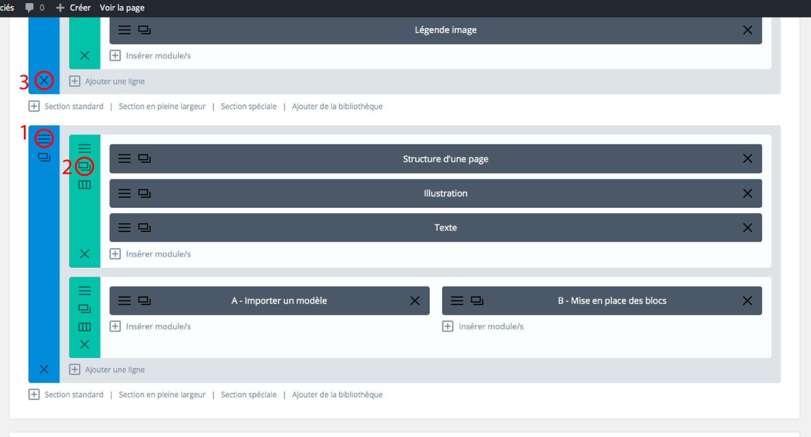Image resolution: width=811 pixels, height=437 pixels.
Task: Clone the row using icon circled 2
Action: click(x=85, y=166)
